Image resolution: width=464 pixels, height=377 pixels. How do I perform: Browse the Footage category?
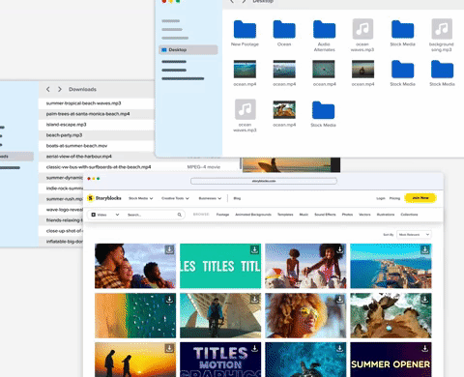[222, 215]
